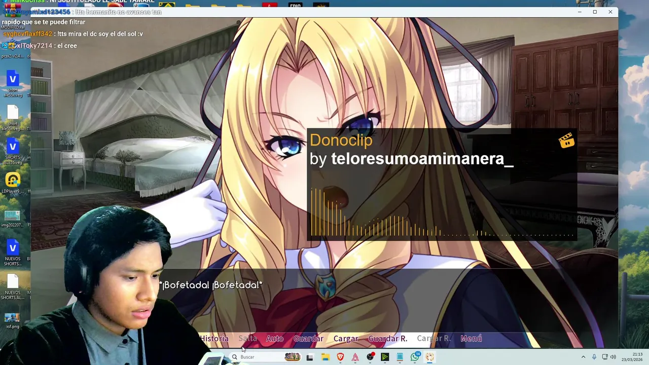Open the short ale55x.veg VEGAS desktop file
This screenshot has height=365, width=649.
13,84
